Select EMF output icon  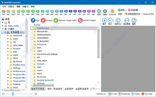[52, 12]
